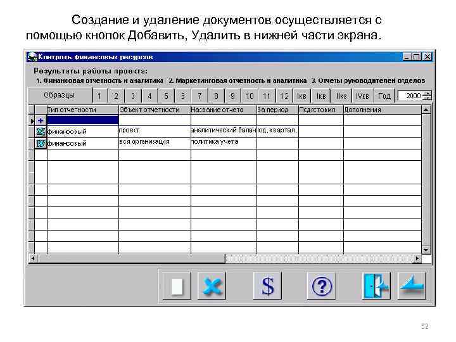Select the проект cell
The width and height of the screenshot is (456, 342).
coord(155,132)
